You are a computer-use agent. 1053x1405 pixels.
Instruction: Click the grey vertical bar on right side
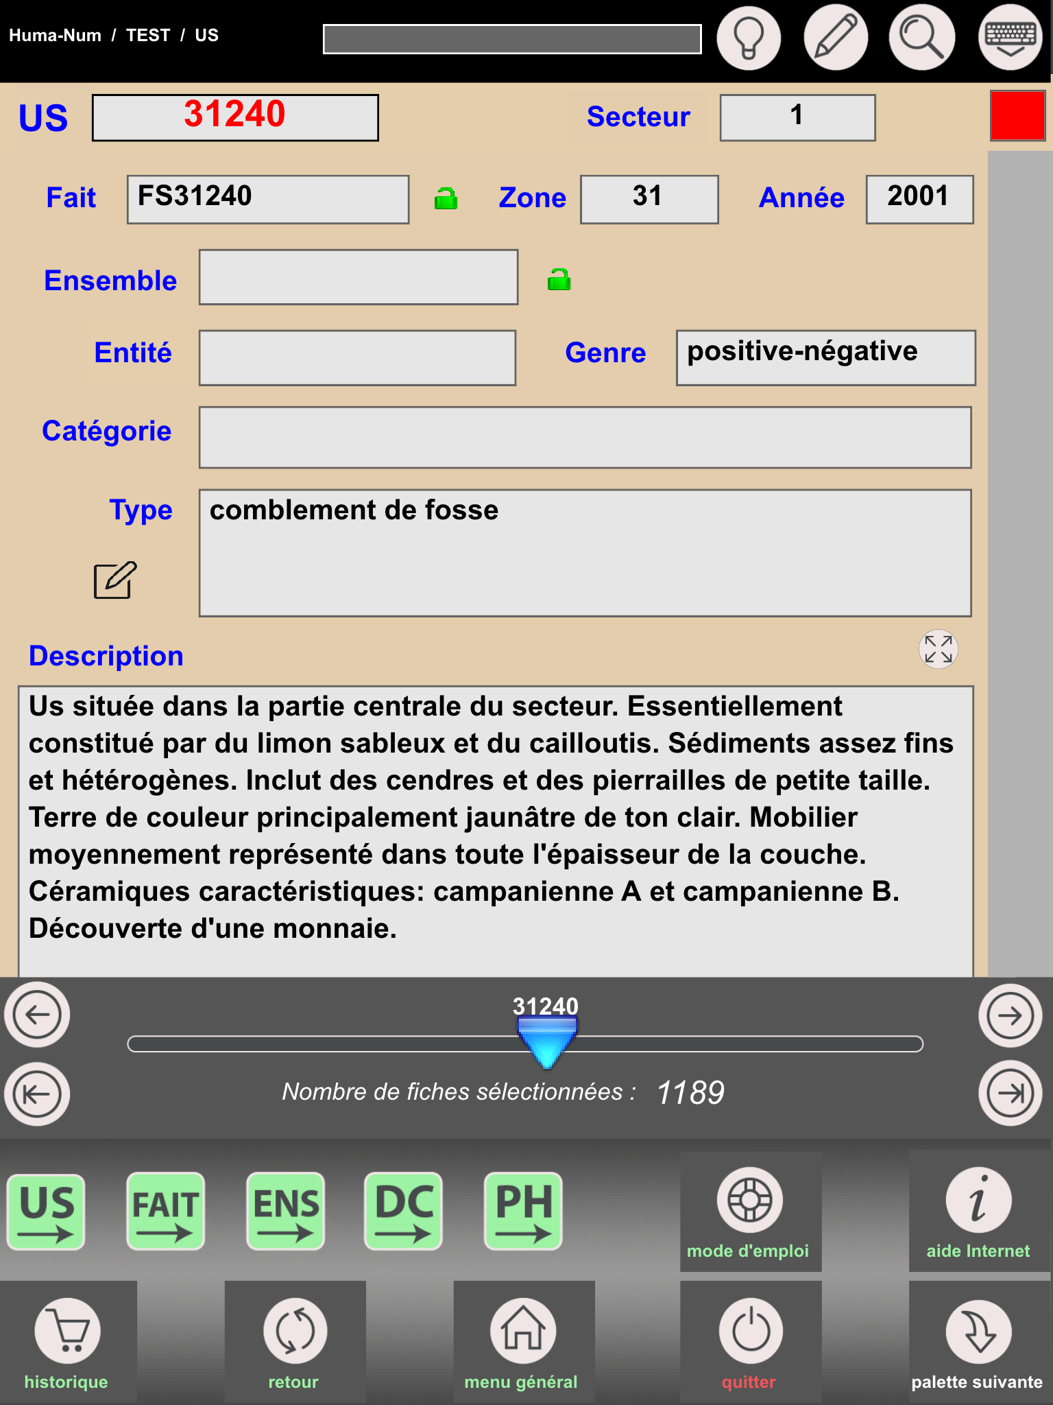point(1020,564)
